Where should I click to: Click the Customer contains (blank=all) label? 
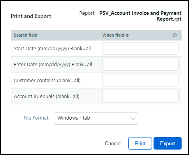[x=47, y=81]
